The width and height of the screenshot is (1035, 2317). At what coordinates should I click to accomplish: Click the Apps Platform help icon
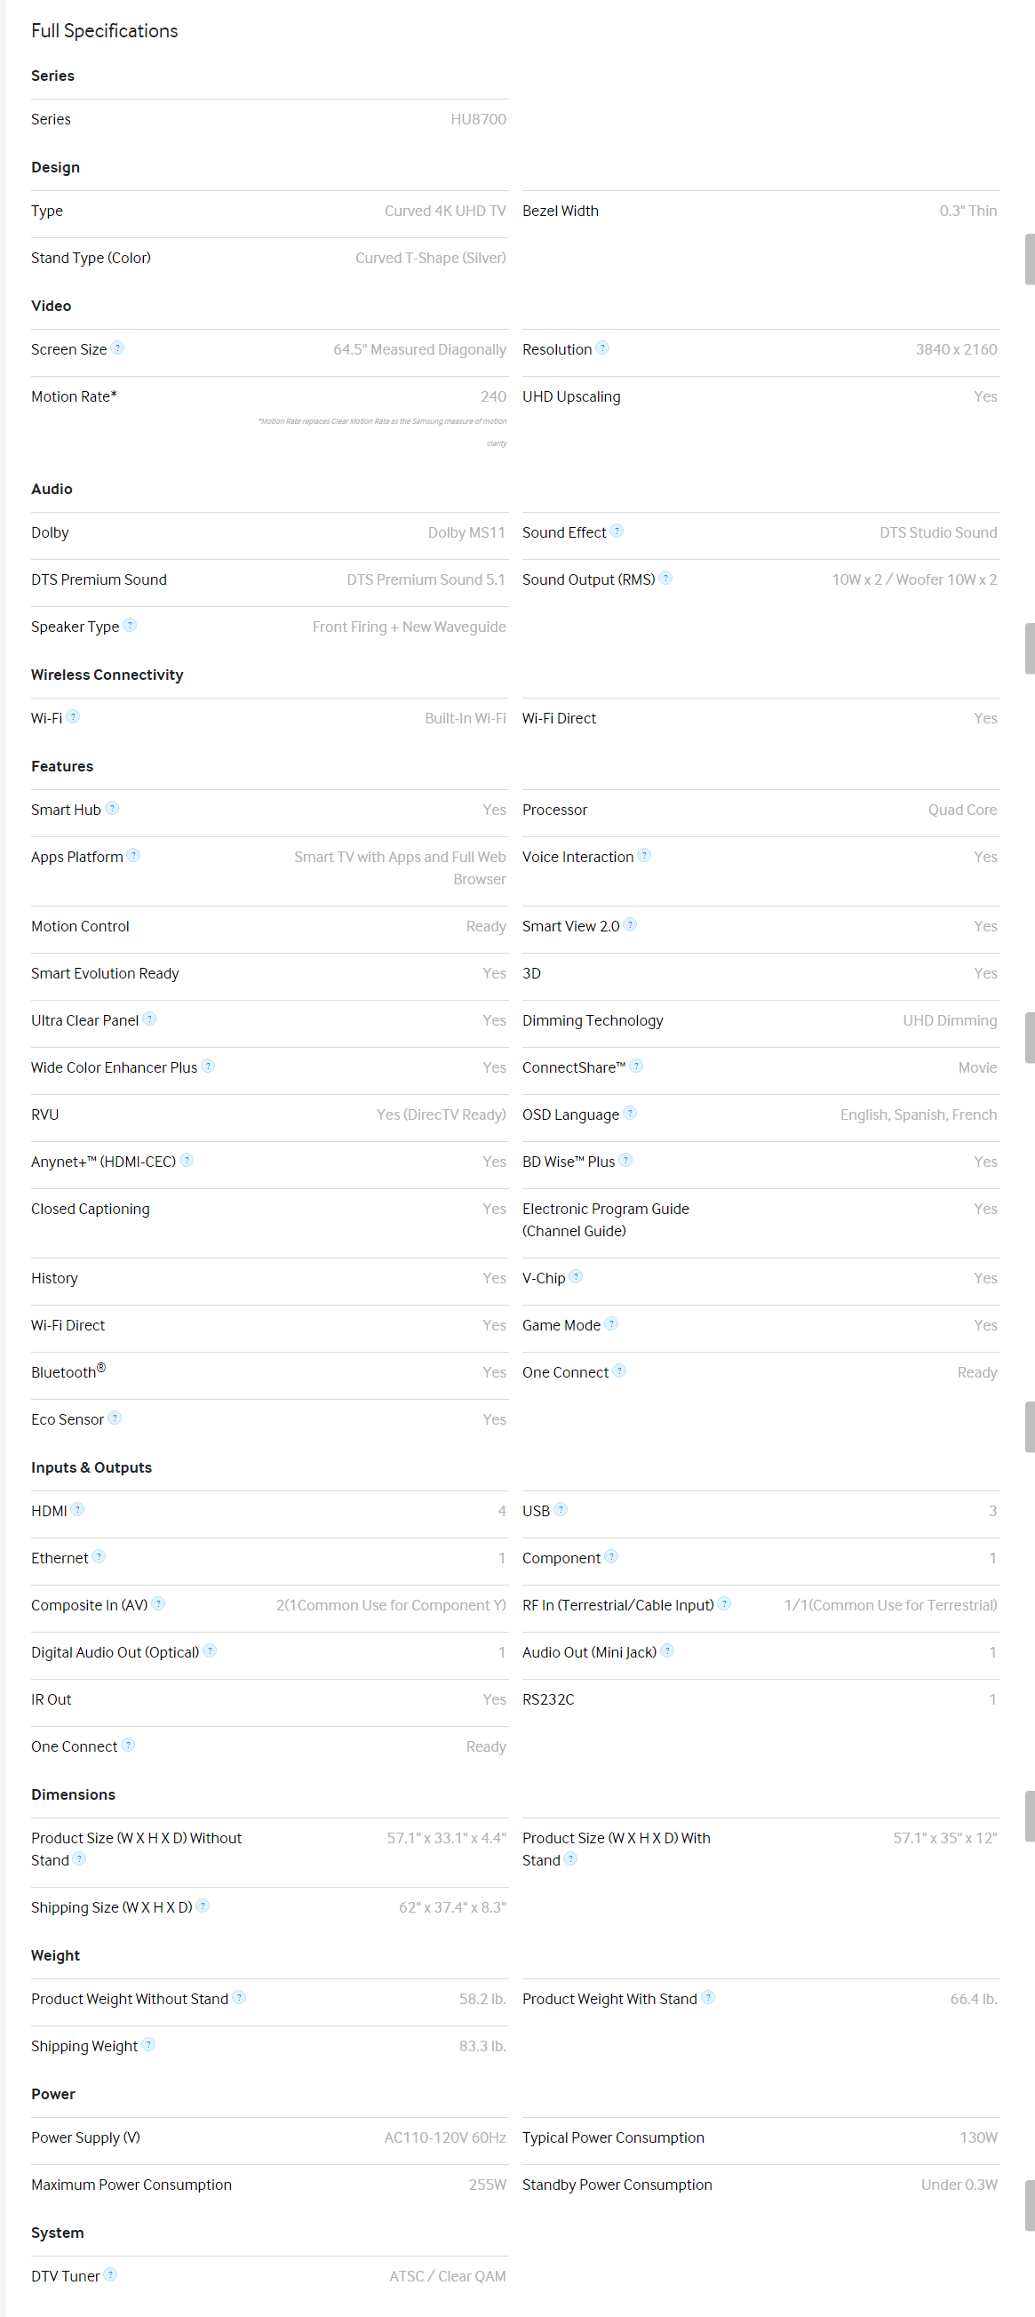[x=133, y=855]
